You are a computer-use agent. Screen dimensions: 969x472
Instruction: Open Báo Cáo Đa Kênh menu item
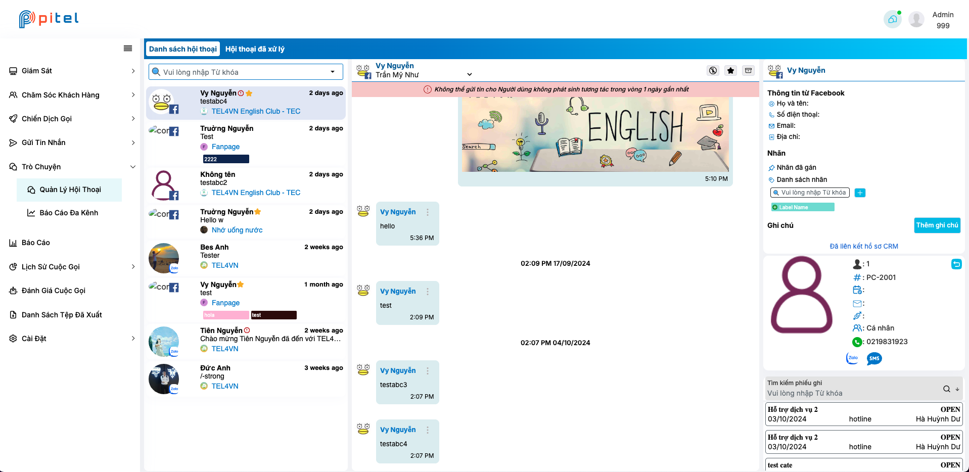(x=69, y=213)
